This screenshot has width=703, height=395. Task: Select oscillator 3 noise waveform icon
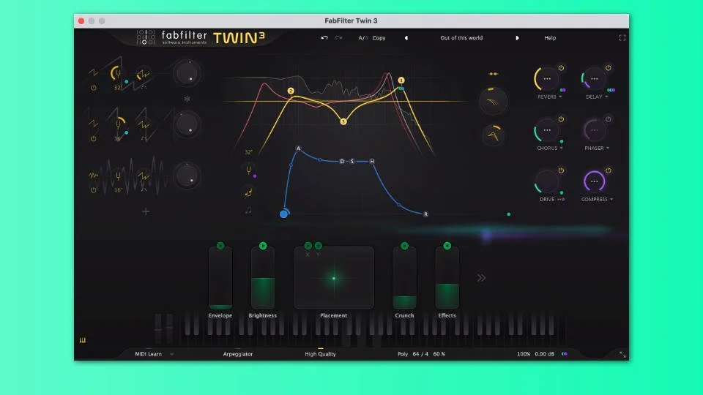(x=93, y=175)
